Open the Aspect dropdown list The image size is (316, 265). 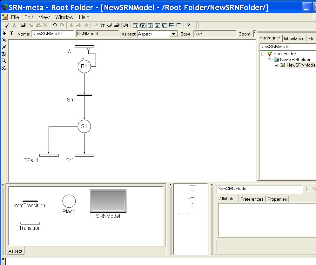173,34
